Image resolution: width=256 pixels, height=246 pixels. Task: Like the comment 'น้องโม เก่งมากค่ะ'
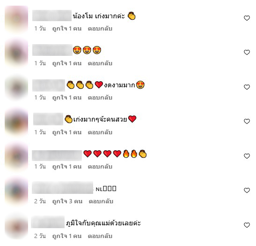(247, 18)
